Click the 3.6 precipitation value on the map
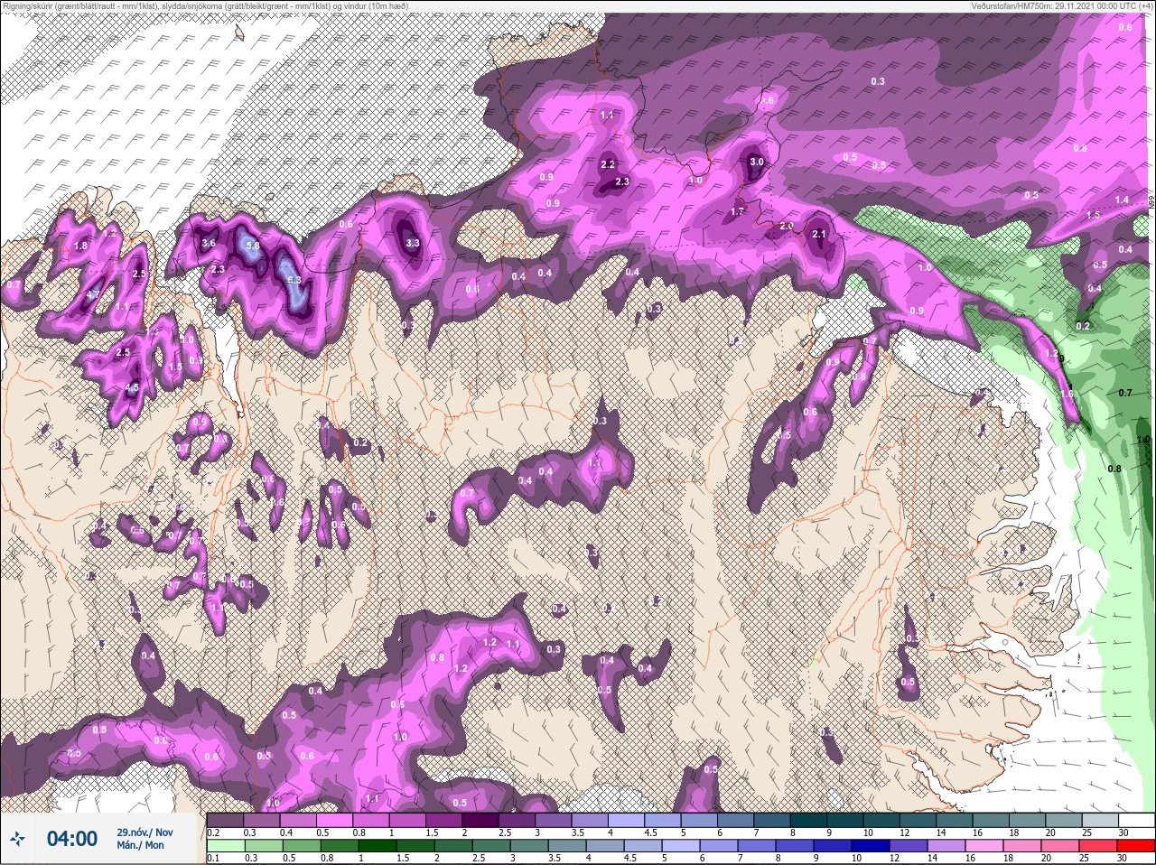1156x865 pixels. point(209,243)
